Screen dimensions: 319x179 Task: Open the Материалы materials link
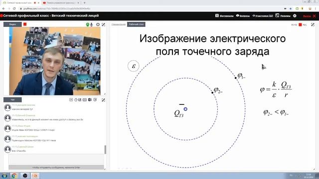(x=226, y=16)
